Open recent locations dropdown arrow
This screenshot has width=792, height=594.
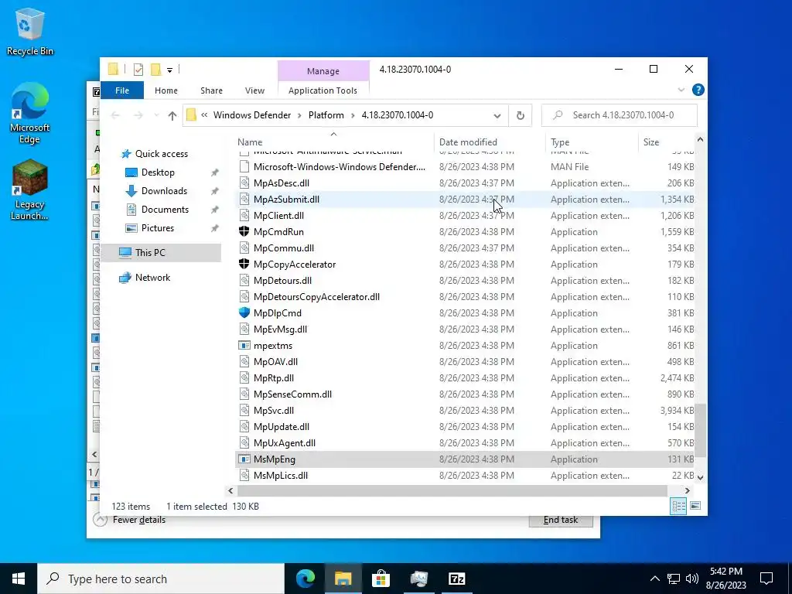156,116
